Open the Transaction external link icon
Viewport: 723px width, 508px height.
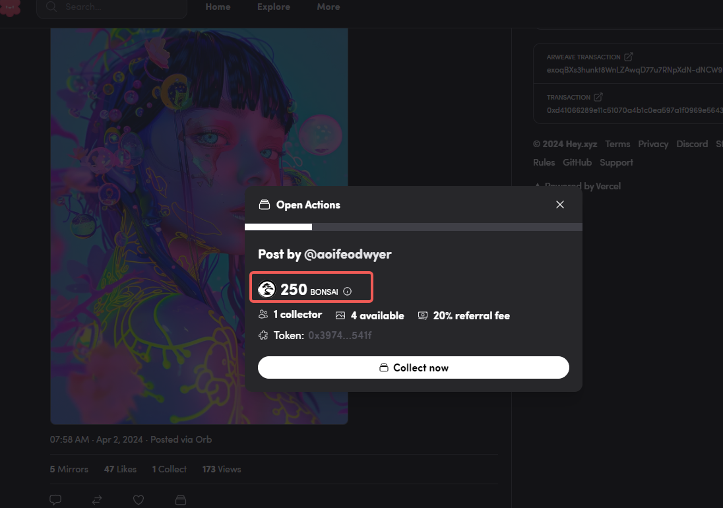click(x=598, y=98)
